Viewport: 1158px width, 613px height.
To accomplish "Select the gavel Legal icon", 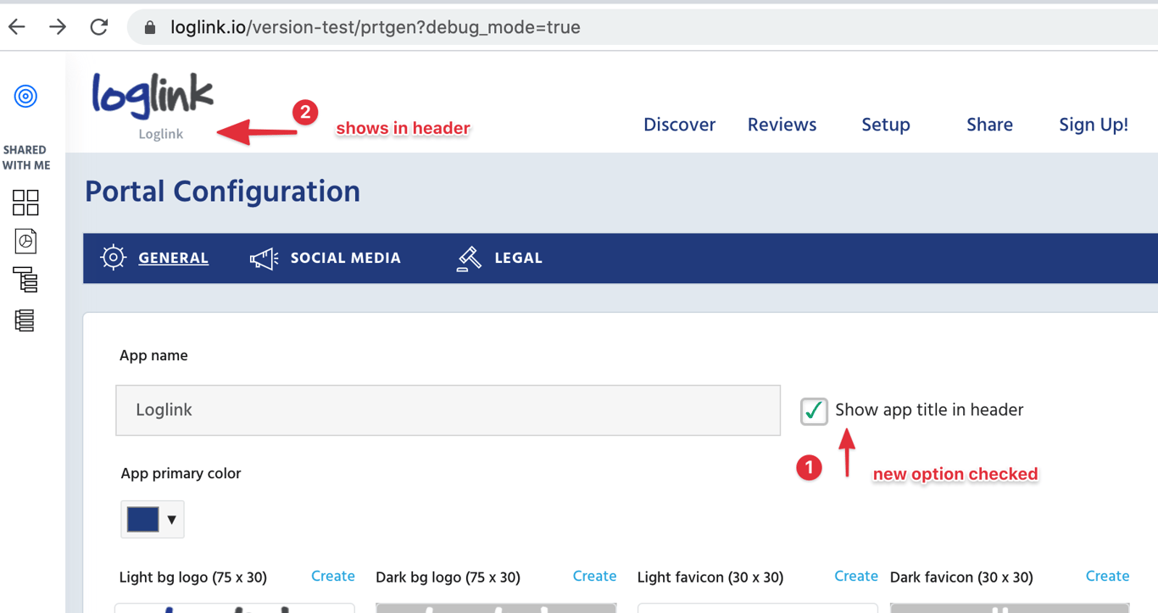I will pos(469,258).
